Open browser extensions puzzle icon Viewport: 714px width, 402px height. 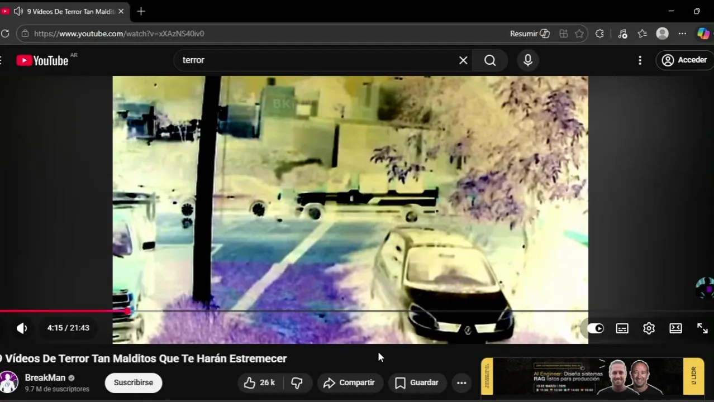(x=599, y=33)
